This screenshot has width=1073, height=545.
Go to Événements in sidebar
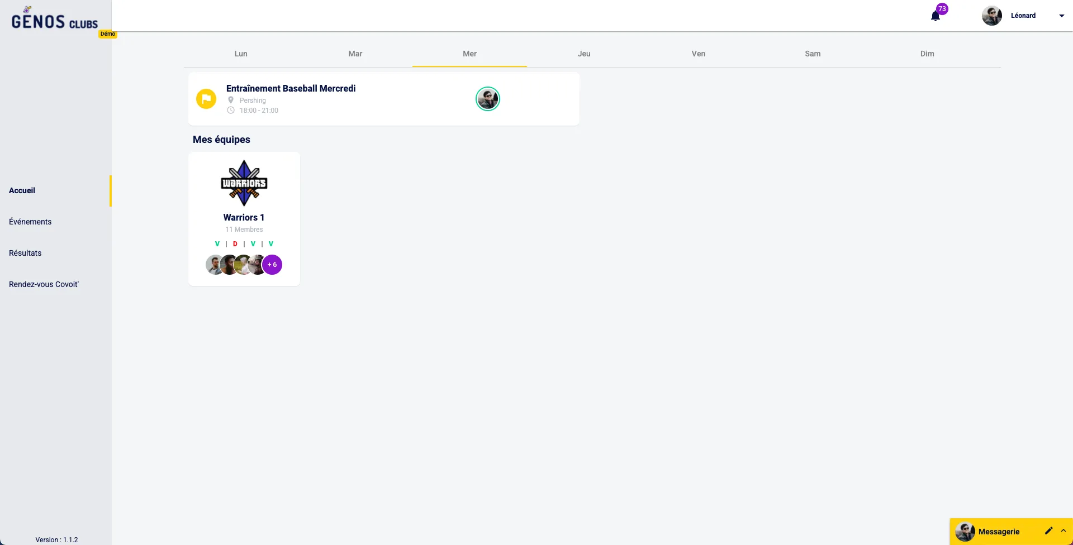pos(30,222)
